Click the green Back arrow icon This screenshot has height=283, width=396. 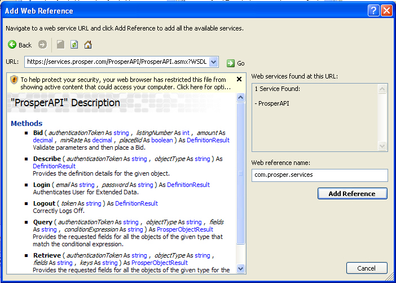click(12, 45)
